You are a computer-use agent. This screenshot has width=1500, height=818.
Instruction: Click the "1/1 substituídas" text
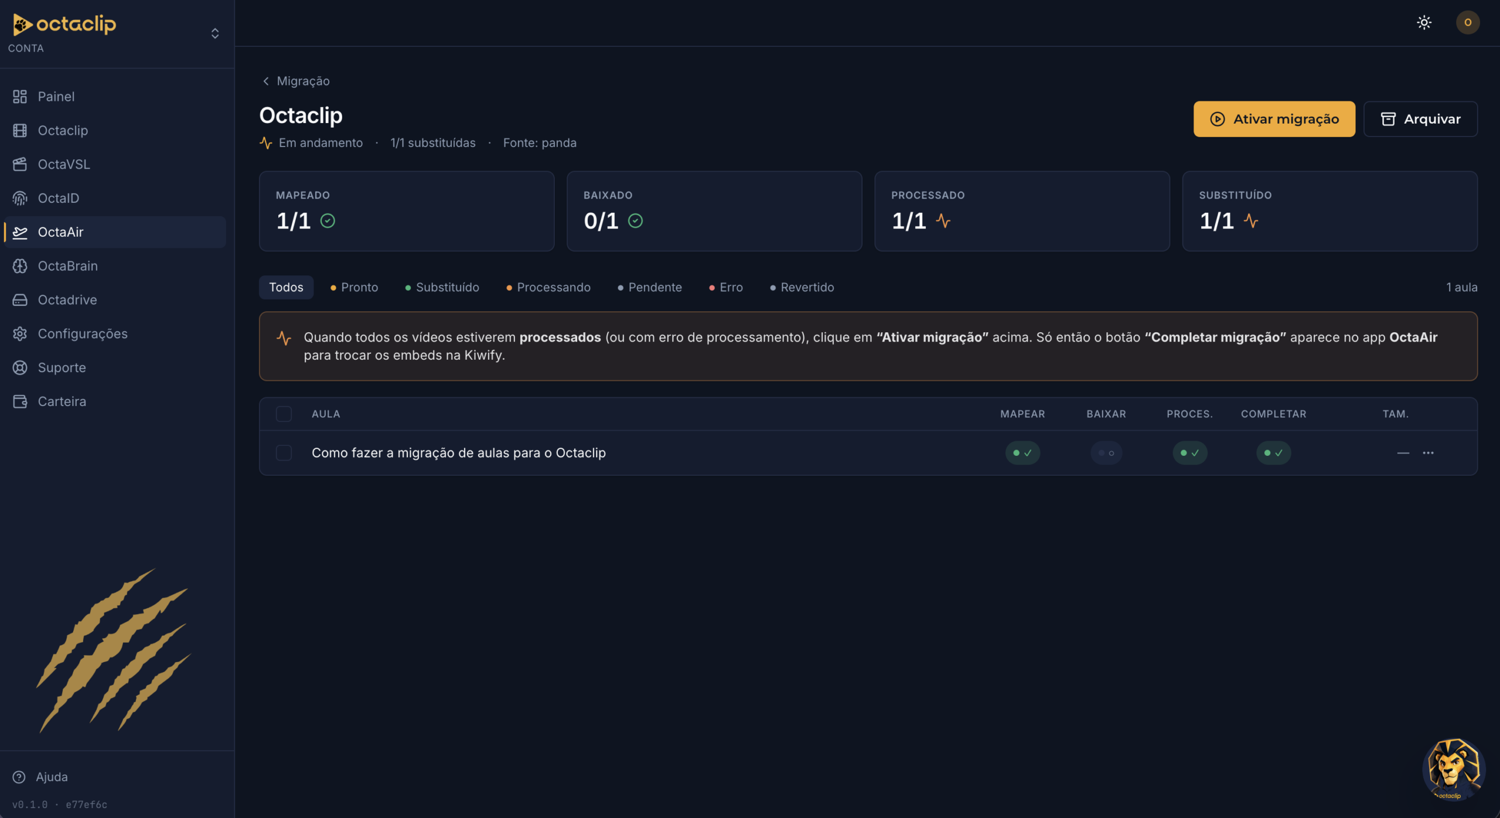point(433,143)
